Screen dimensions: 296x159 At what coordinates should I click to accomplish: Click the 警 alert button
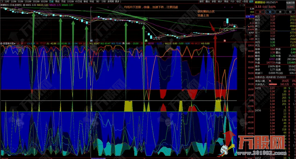pos(291,12)
